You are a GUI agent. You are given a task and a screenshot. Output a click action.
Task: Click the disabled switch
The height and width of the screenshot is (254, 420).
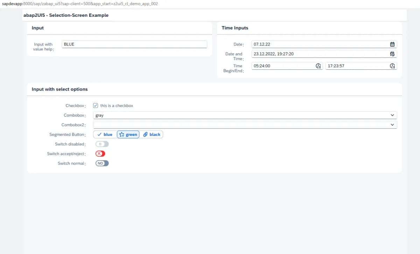(101, 144)
